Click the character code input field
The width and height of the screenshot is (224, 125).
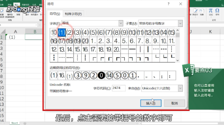[x=119, y=88]
